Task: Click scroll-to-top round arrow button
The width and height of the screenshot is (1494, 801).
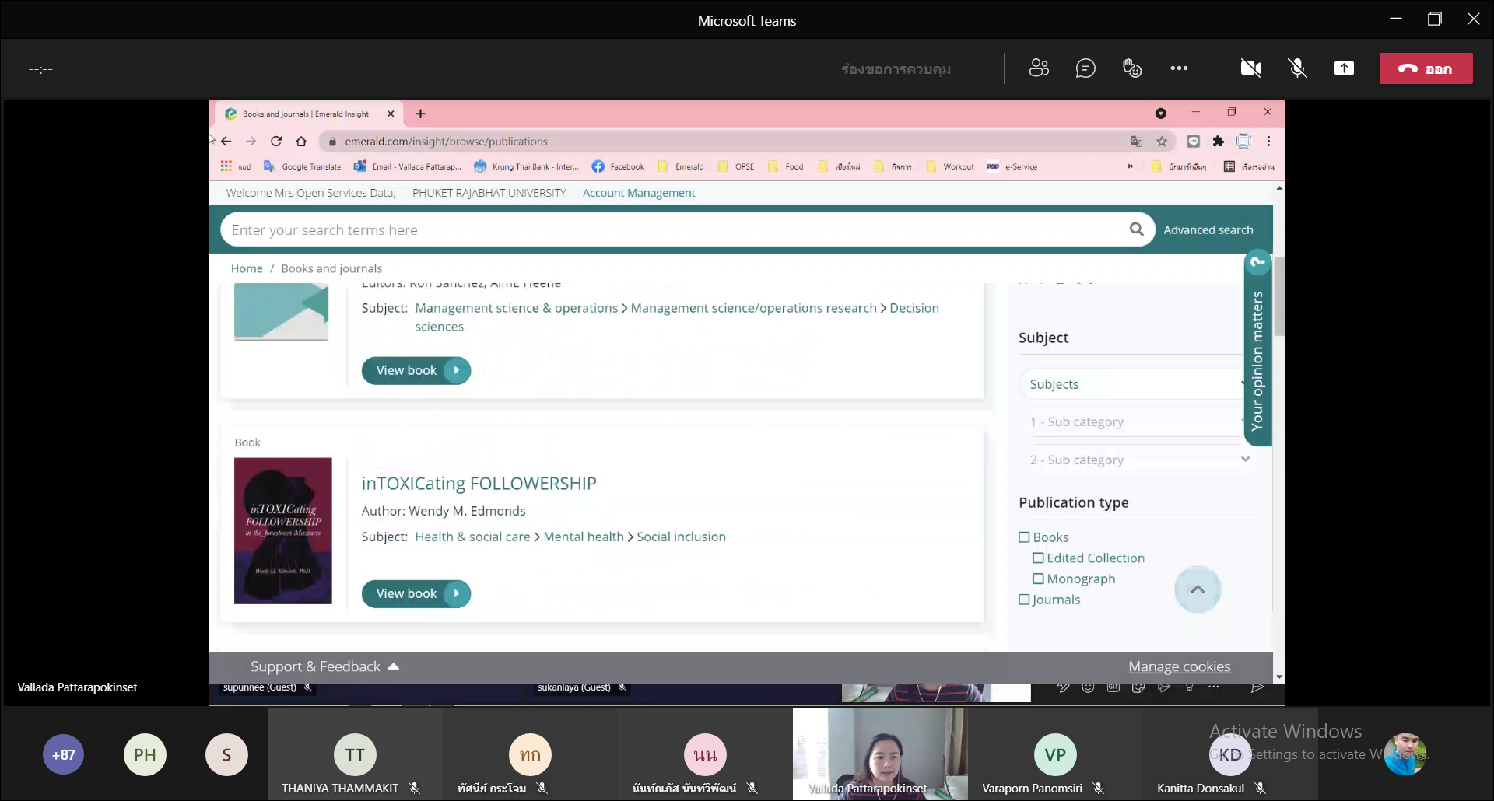Action: [1198, 589]
